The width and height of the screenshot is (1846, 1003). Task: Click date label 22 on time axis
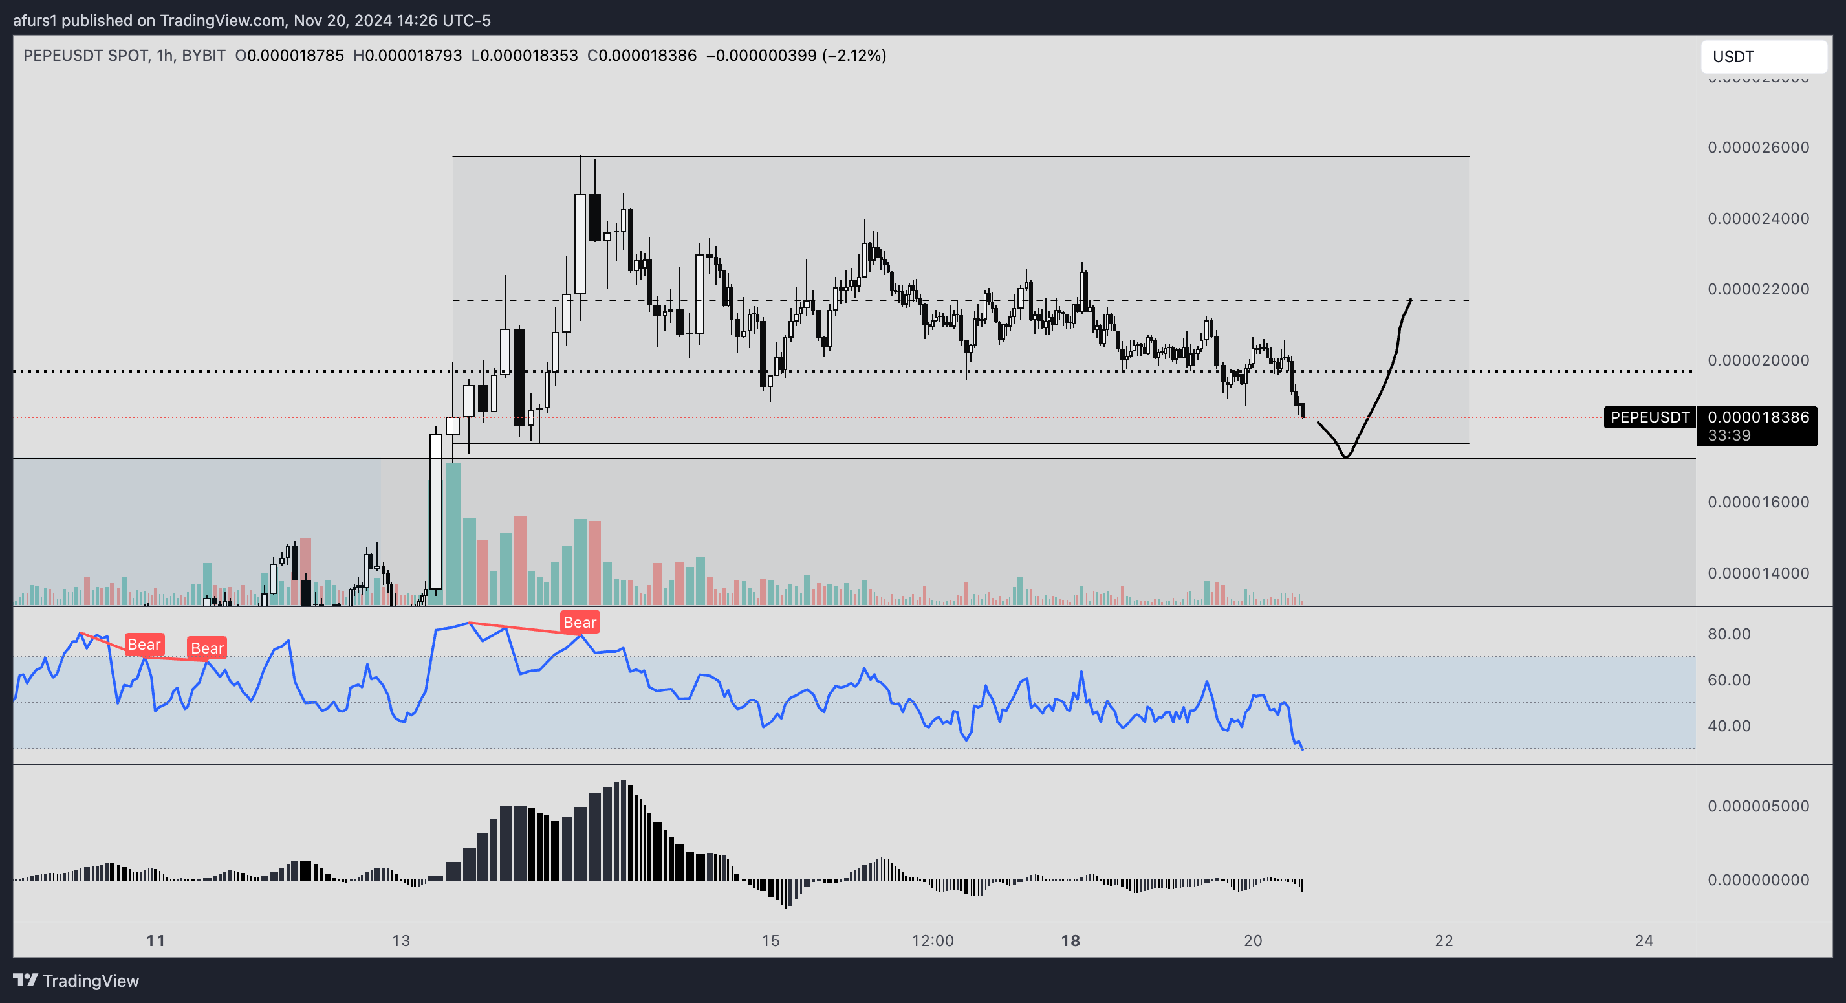coord(1444,941)
